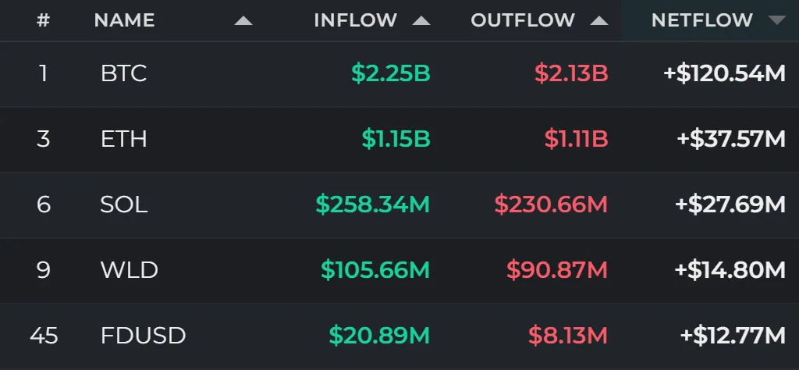Click ETH outflow value $1.11B
The height and width of the screenshot is (370, 799).
coord(577,139)
